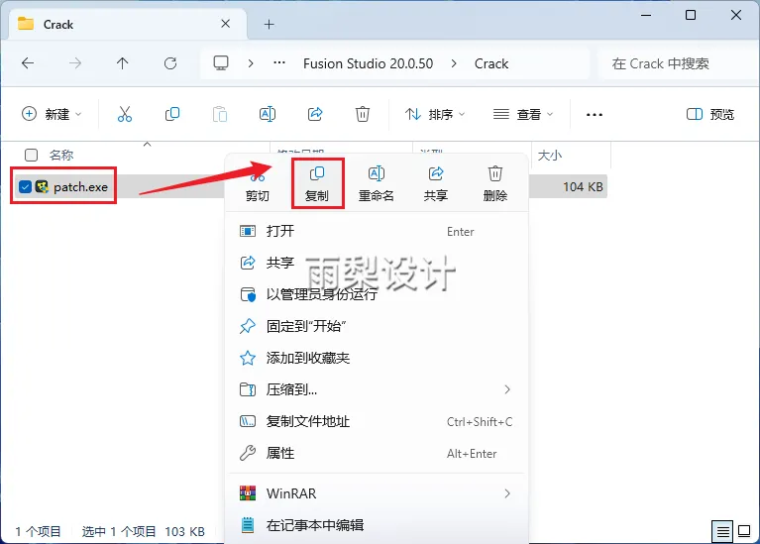Click the Delete trash icon in toolbar

363,114
